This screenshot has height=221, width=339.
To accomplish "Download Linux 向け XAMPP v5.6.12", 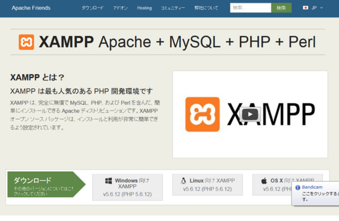I will pyautogui.click(x=208, y=185).
